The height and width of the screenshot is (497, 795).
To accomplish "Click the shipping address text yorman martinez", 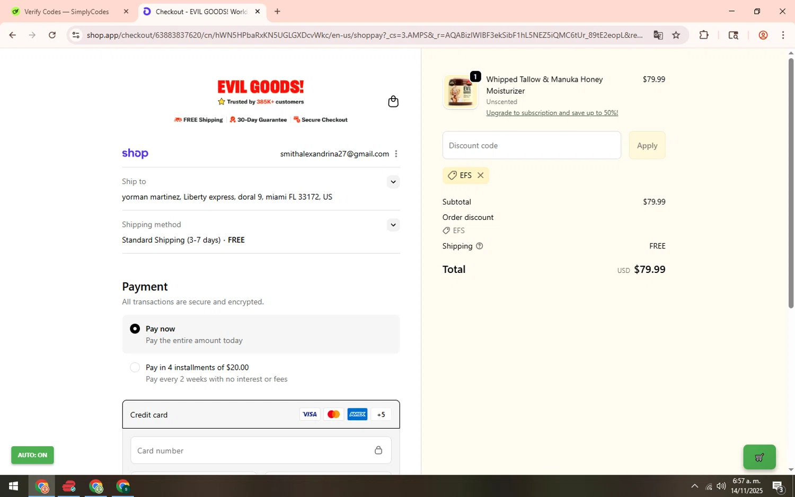I will (x=227, y=197).
